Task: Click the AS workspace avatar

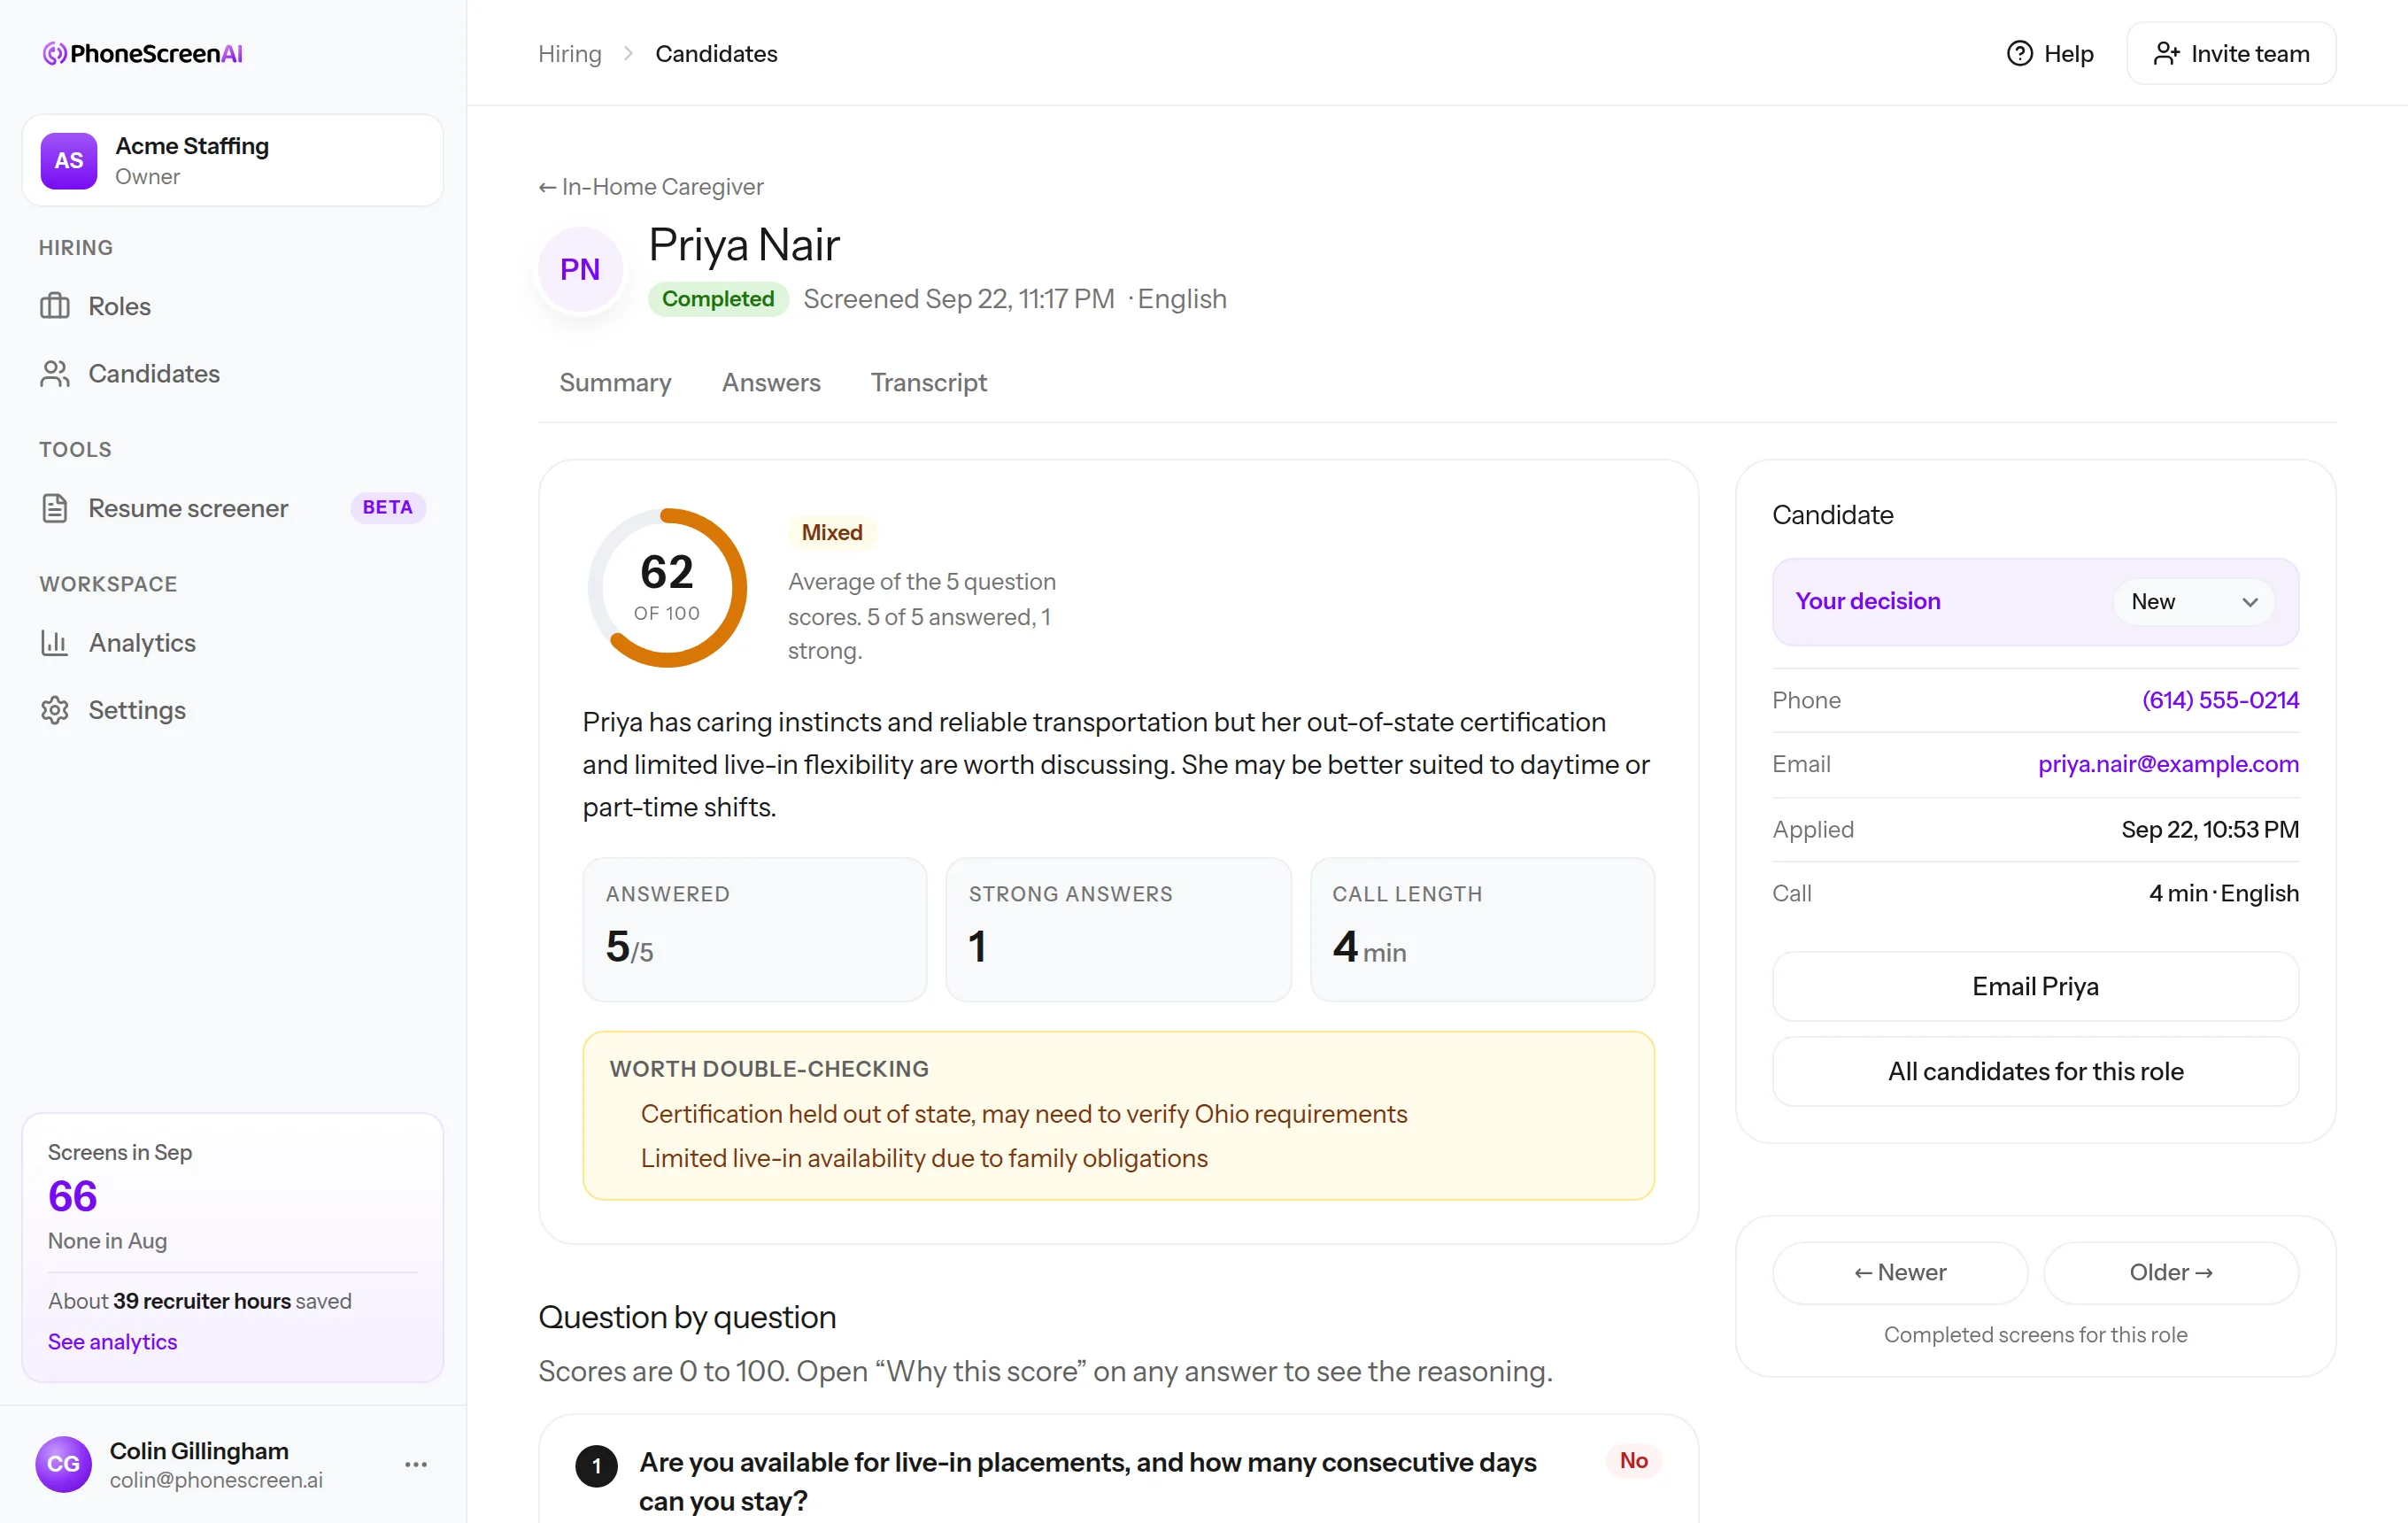Action: (x=69, y=160)
